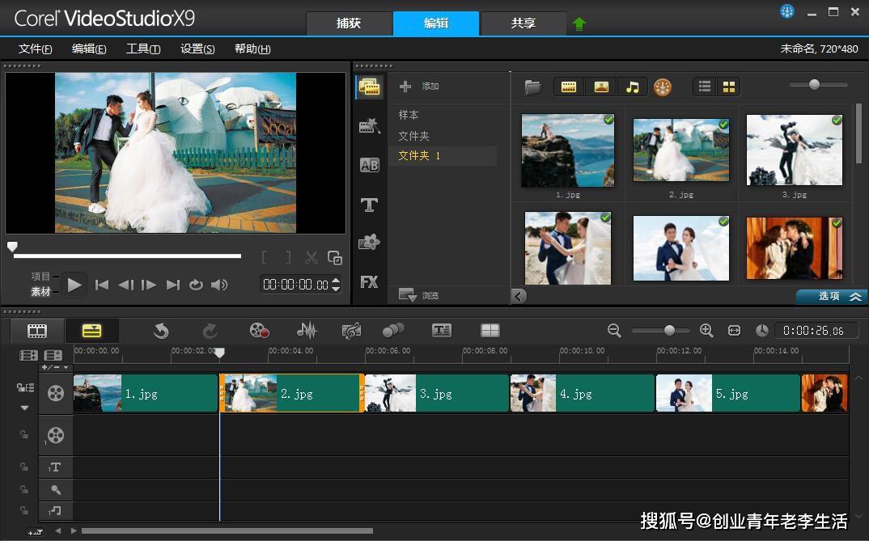Toggle show photos filter in library
This screenshot has height=541, width=869.
click(x=601, y=87)
